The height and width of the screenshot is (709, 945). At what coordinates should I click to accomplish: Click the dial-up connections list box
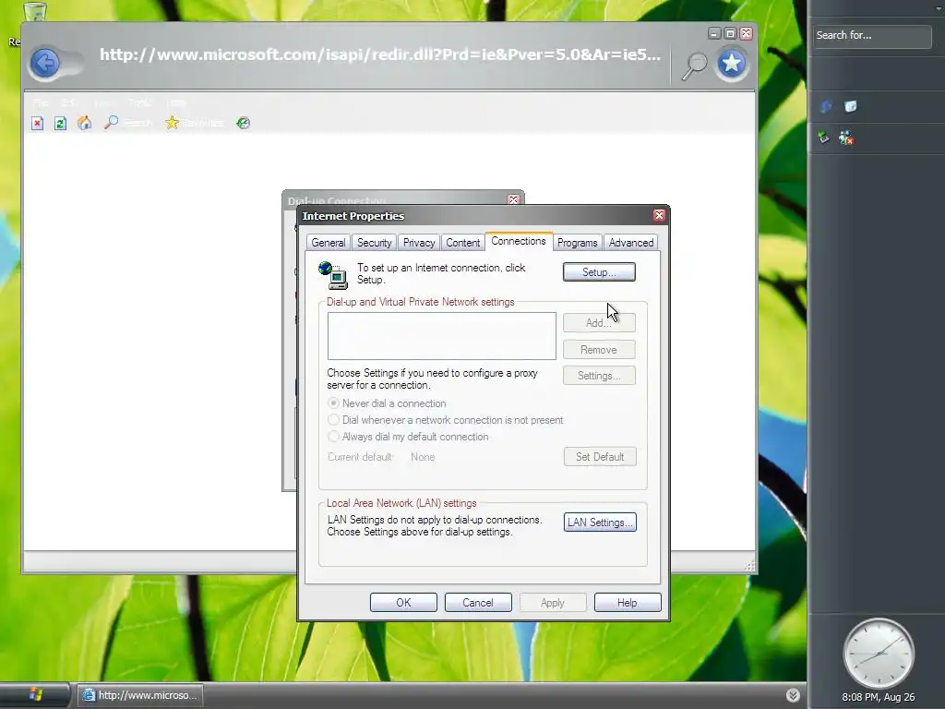pyautogui.click(x=442, y=336)
